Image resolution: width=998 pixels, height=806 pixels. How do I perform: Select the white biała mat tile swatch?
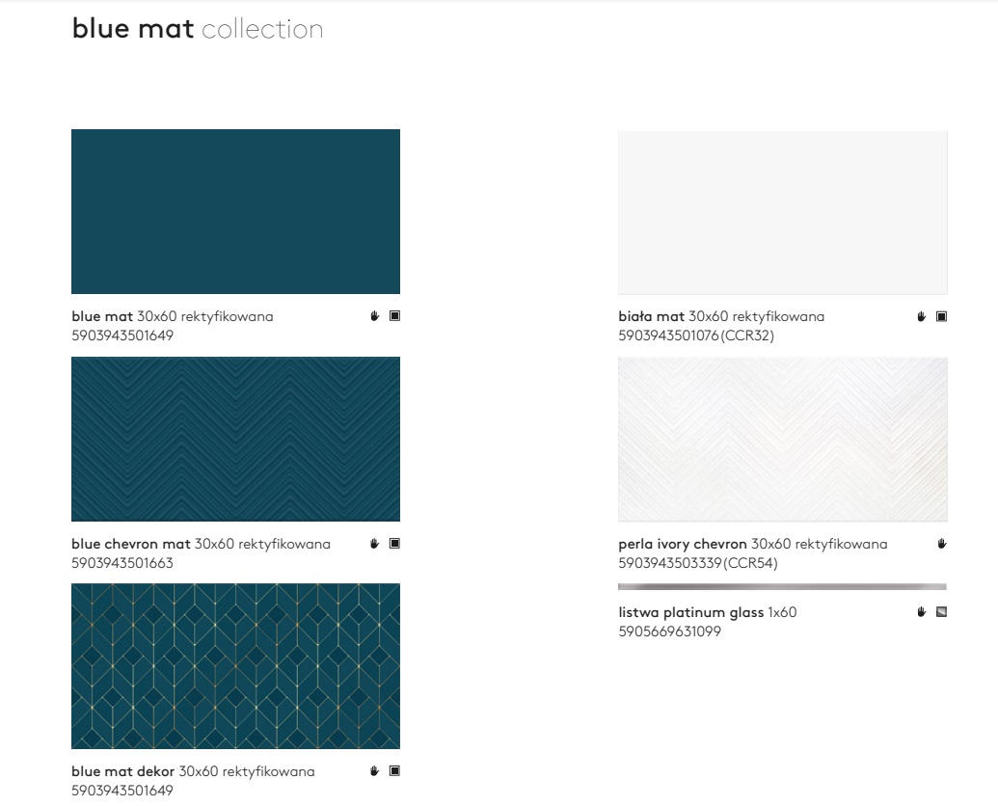(782, 212)
